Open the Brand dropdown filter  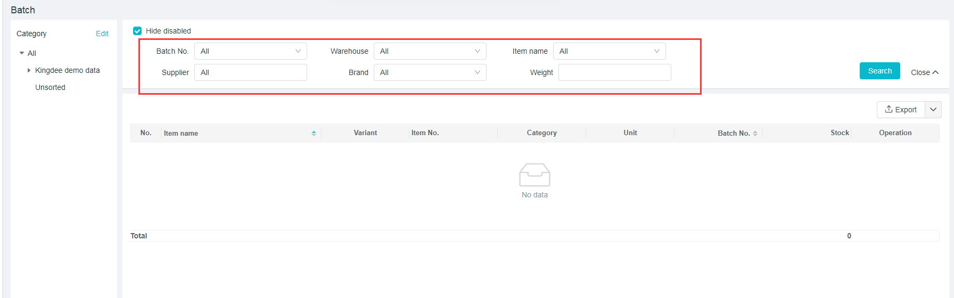point(430,72)
